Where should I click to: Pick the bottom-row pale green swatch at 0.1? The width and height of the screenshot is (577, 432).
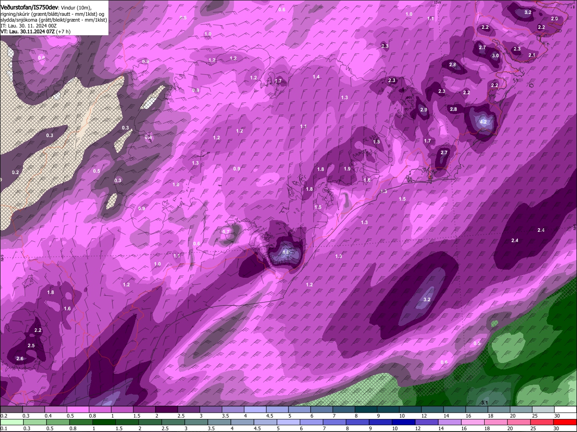12,423
